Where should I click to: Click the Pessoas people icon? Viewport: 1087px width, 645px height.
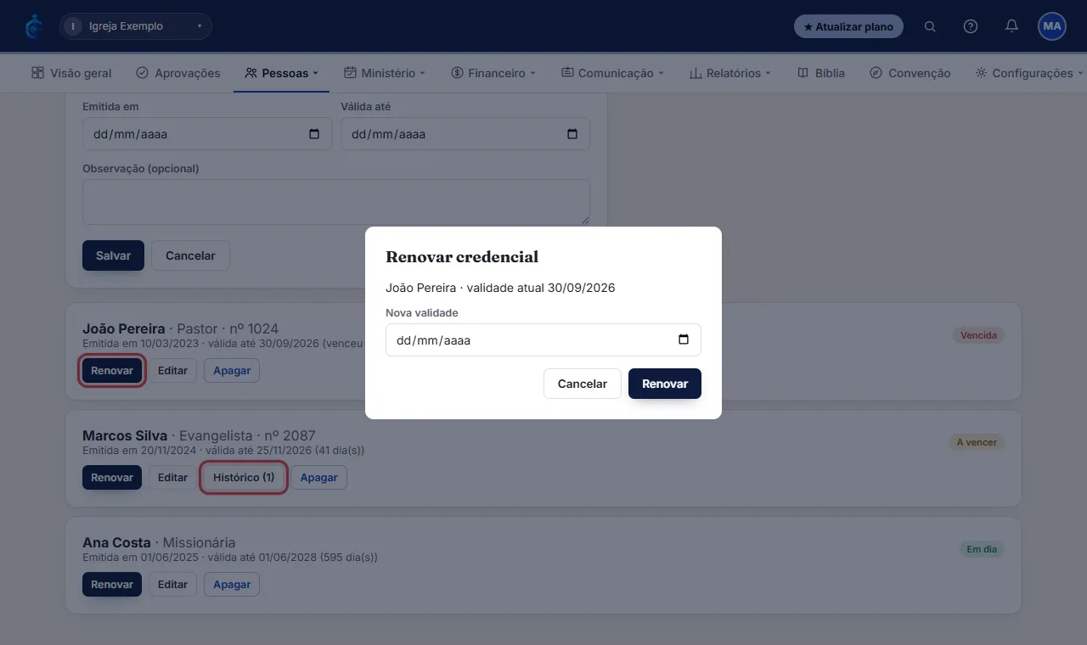coord(251,73)
